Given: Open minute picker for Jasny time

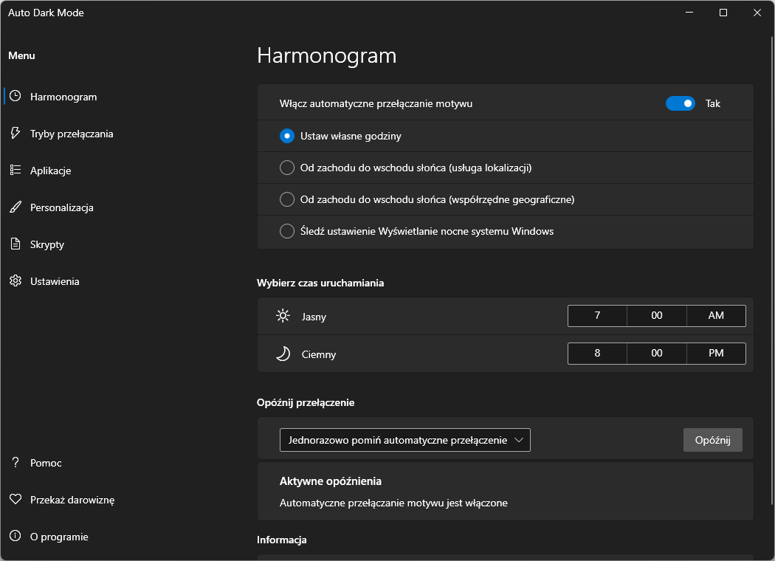Looking at the screenshot, I should [656, 316].
